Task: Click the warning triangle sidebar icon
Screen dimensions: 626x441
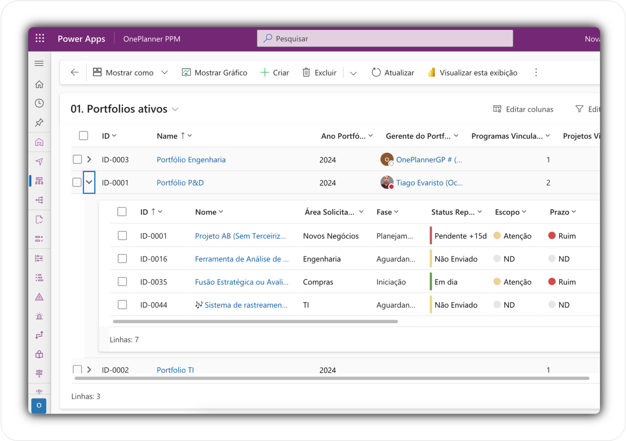Action: click(39, 297)
